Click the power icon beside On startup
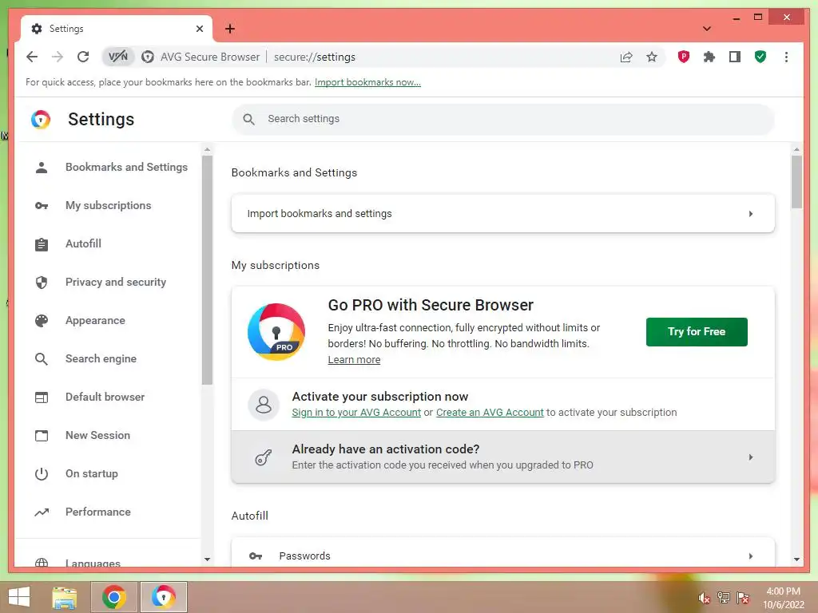Screen dimensions: 818x613 point(42,474)
